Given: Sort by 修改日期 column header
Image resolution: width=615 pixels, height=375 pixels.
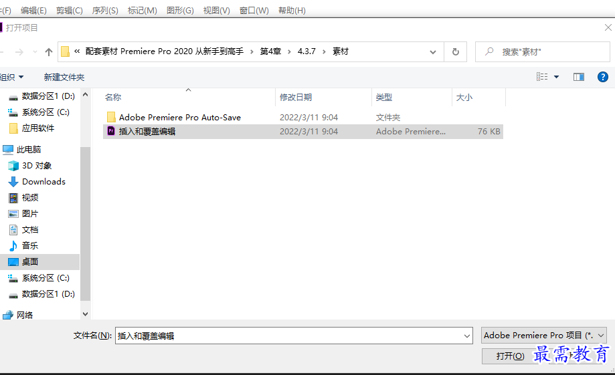Looking at the screenshot, I should click(296, 97).
